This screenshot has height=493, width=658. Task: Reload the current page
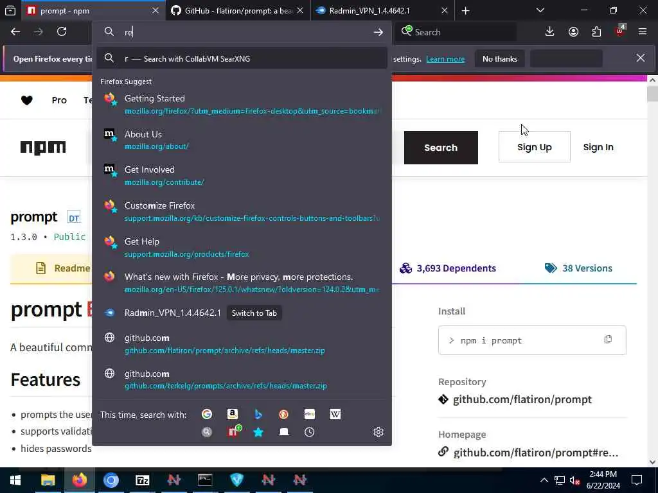pyautogui.click(x=62, y=32)
